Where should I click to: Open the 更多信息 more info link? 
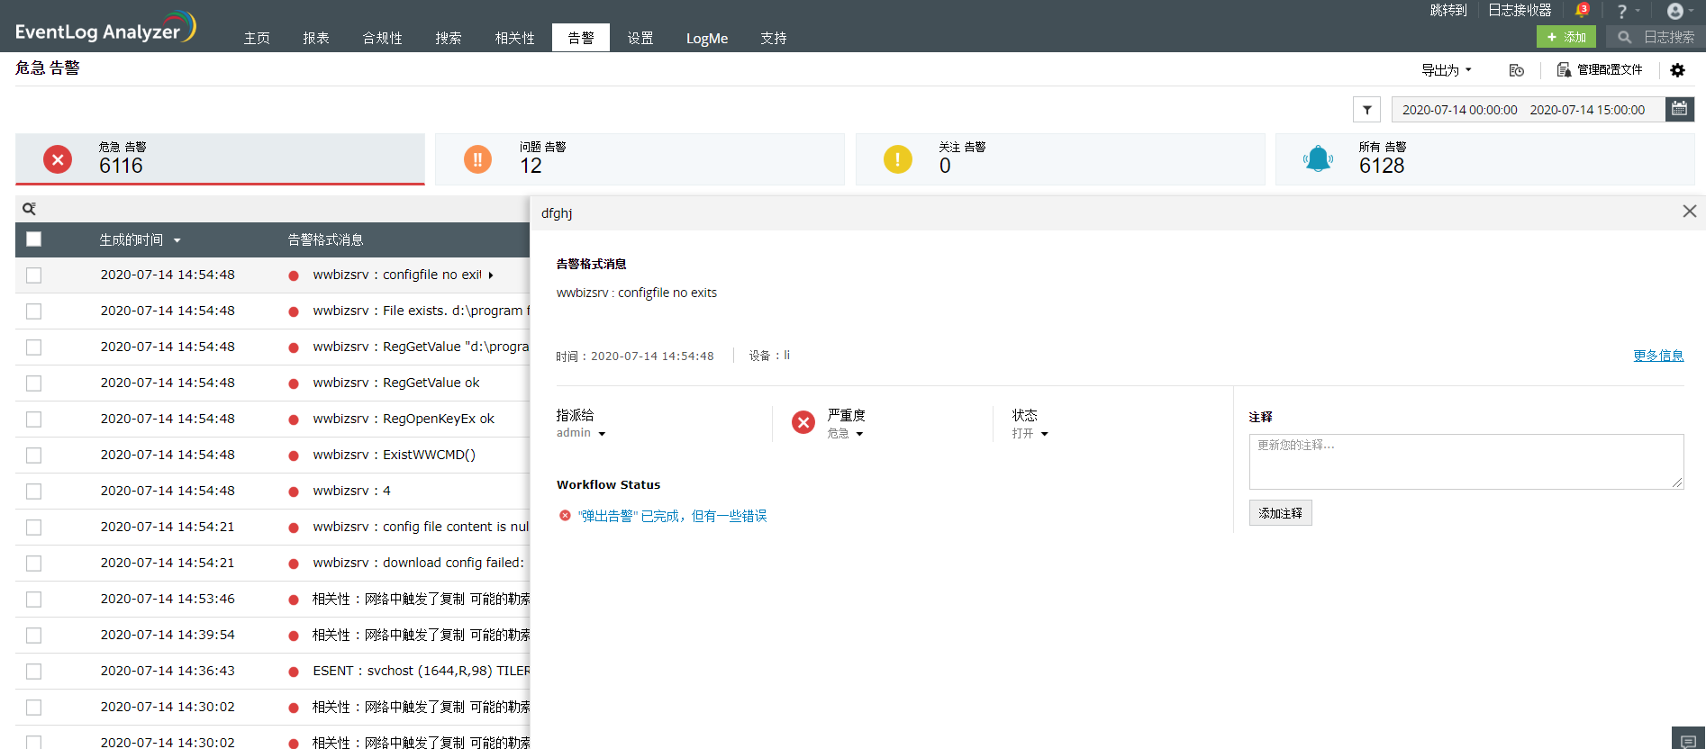tap(1658, 356)
